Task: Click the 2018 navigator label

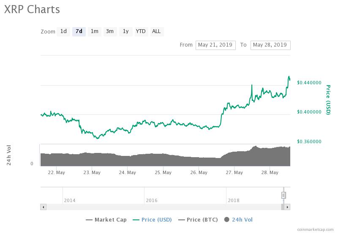Action: coord(234,200)
